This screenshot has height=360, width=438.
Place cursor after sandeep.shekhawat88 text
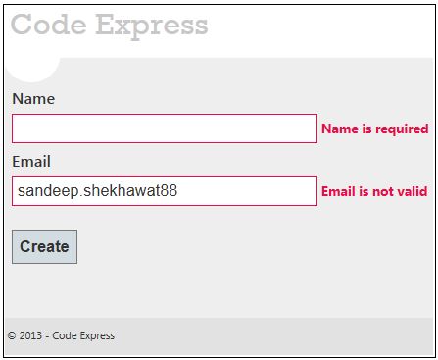point(178,191)
